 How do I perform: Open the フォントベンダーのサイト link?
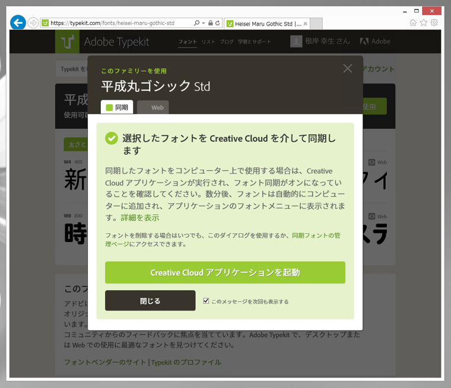[105, 362]
